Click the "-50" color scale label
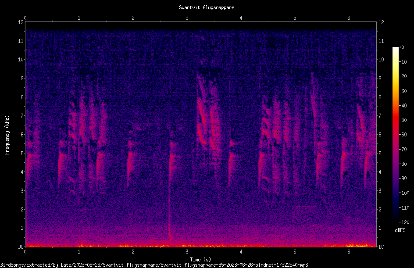Viewport: 414px width, 268px height. click(403, 120)
